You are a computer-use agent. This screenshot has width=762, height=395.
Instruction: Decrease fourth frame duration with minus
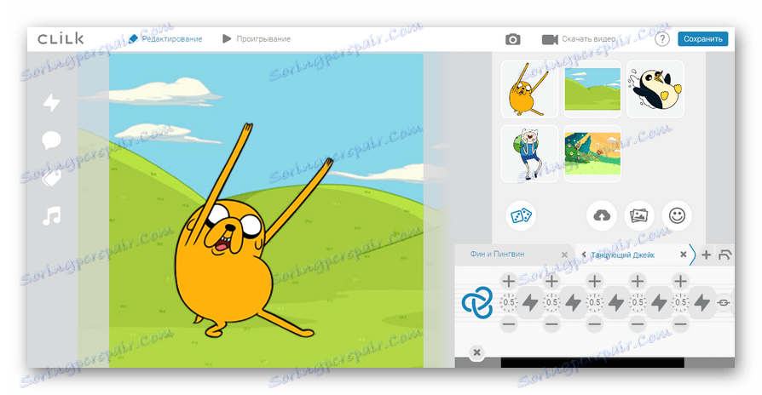[x=638, y=324]
